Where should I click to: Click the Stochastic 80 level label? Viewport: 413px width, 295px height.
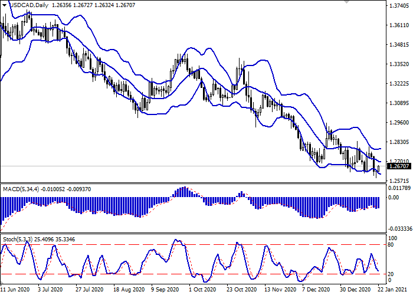pos(391,245)
